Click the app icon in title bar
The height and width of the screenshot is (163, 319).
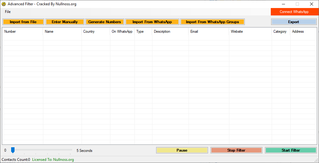(4, 4)
